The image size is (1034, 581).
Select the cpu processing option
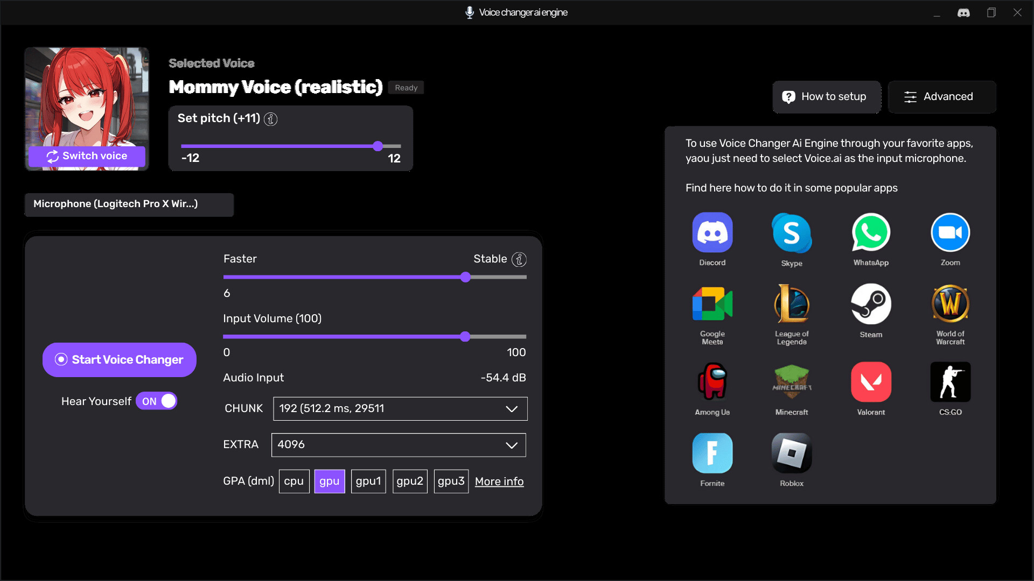pos(294,481)
